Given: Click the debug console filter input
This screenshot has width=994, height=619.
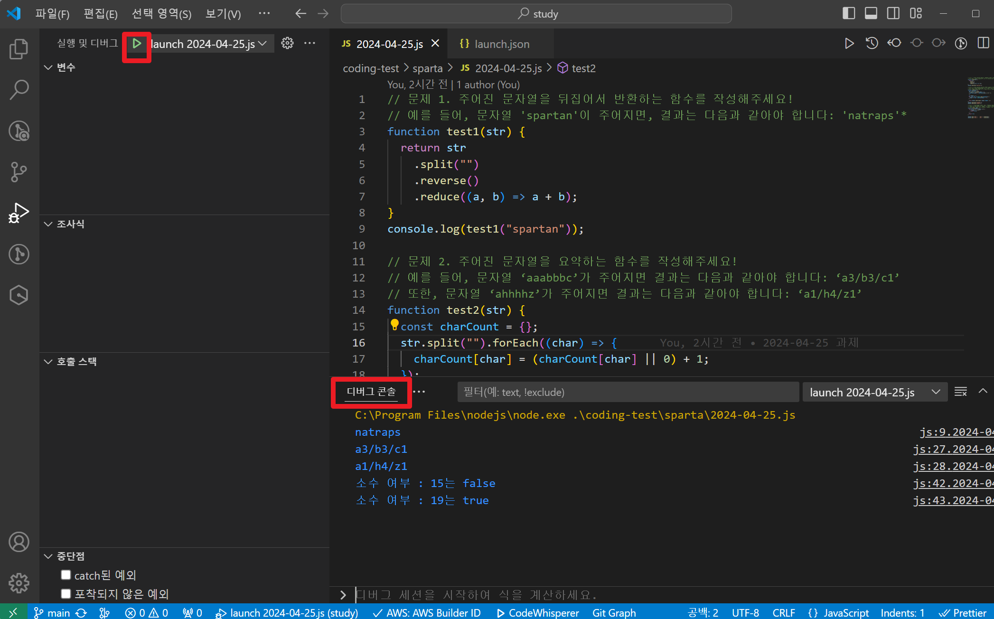Looking at the screenshot, I should click(x=628, y=392).
